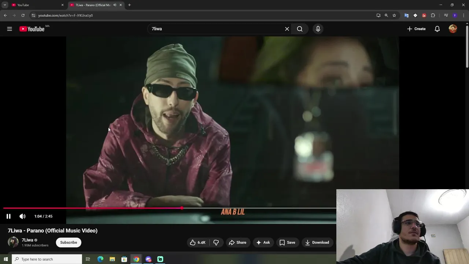Close the first YouTube tab
The height and width of the screenshot is (264, 469).
tap(62, 5)
